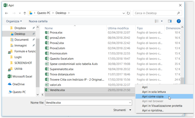
Task: Click the Superenalotto.xlsx file icon
Action: 47,69
